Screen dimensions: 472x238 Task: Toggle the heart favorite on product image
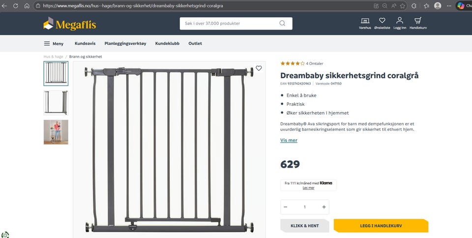(259, 68)
